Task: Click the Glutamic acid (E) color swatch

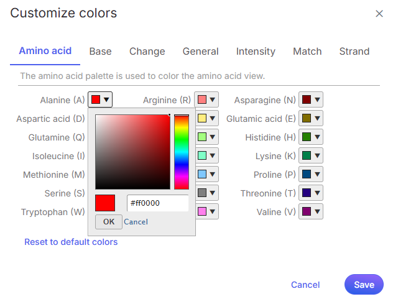Action: coord(311,118)
